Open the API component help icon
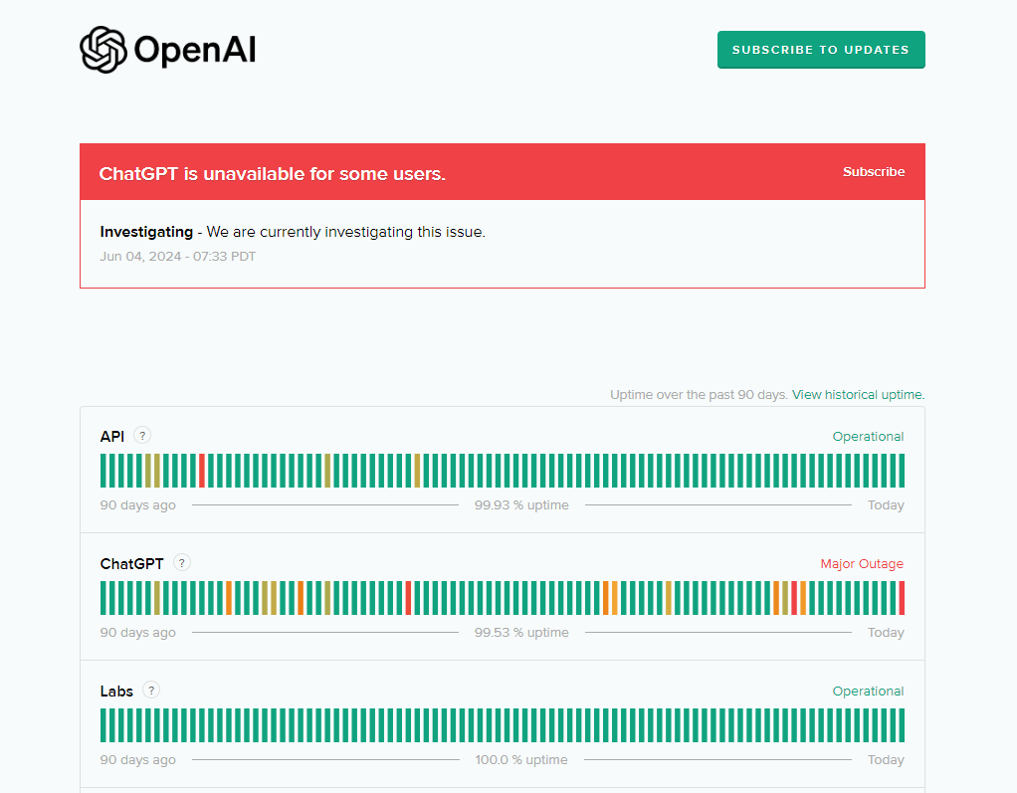This screenshot has width=1017, height=793. [142, 435]
